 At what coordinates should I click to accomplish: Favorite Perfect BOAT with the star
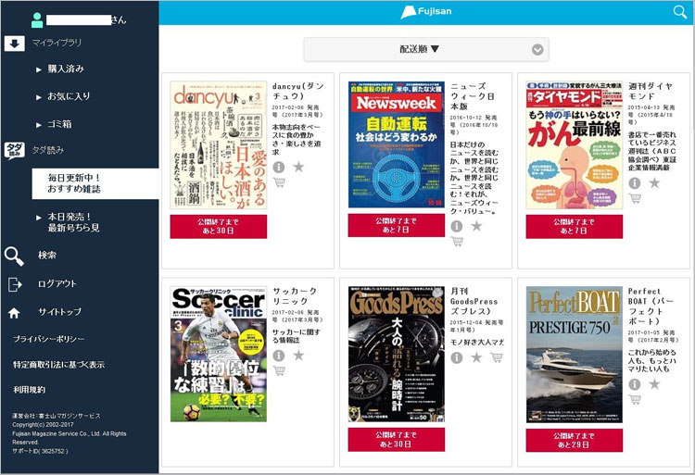654,384
